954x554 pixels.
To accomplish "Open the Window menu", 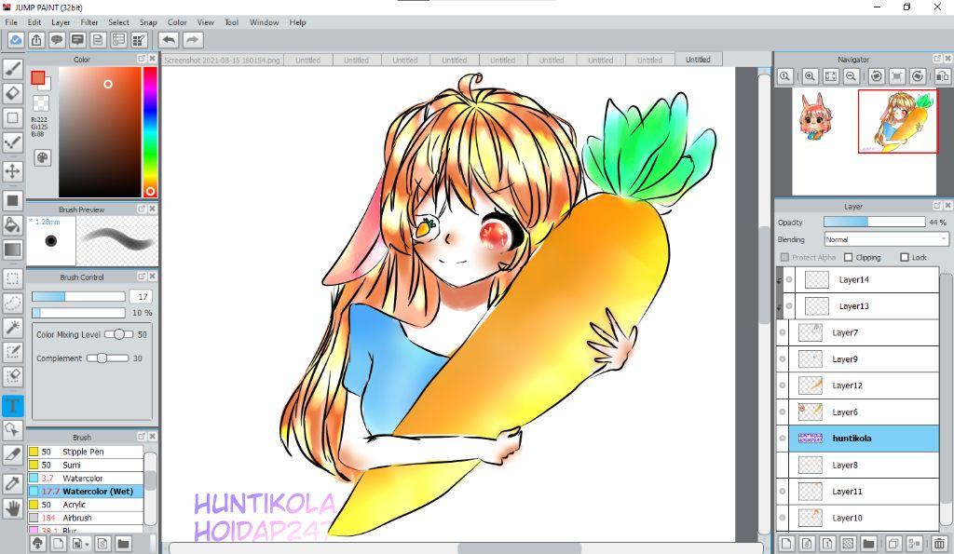I will [x=264, y=22].
